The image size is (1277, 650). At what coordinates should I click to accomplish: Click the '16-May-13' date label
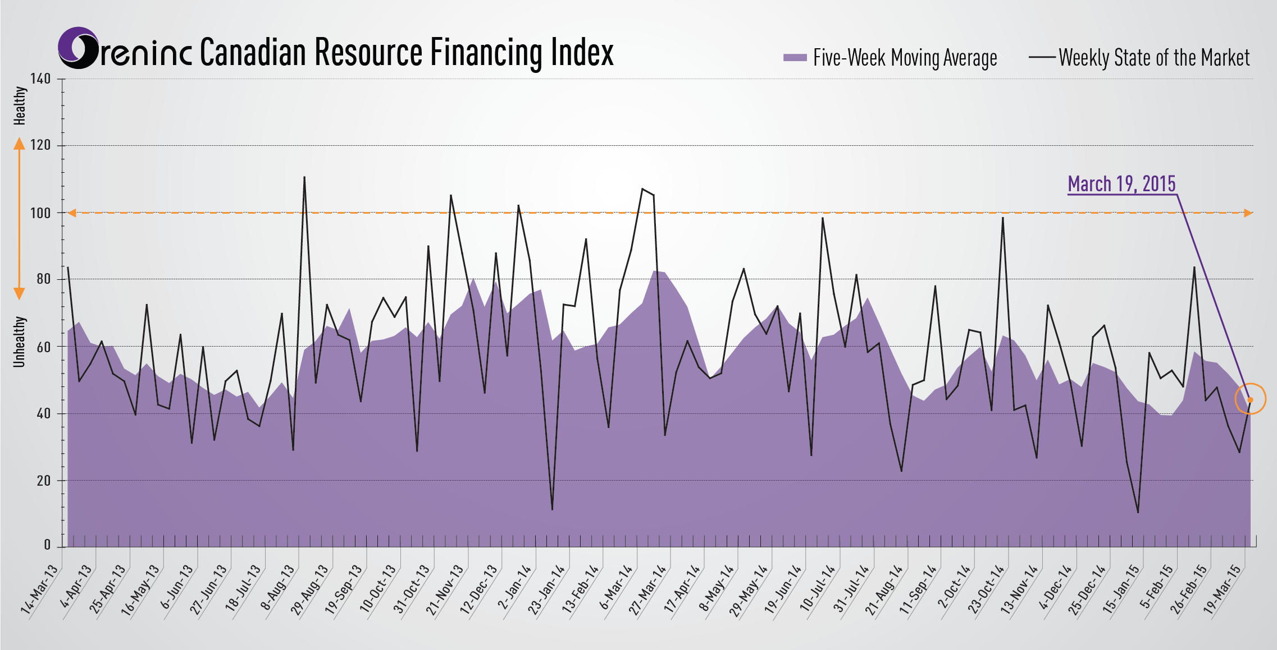click(140, 591)
